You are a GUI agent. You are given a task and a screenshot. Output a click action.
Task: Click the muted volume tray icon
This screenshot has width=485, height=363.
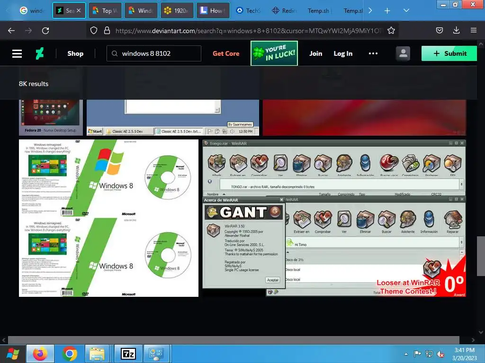point(440,354)
